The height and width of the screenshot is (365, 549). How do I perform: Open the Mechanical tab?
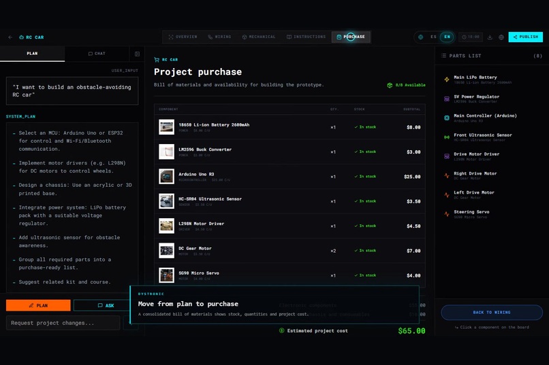pos(259,37)
